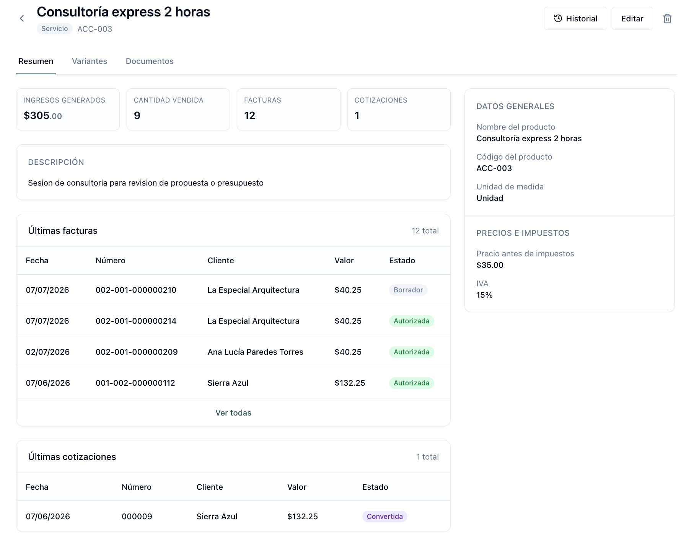Viewport: 681px width, 551px height.
Task: Click Estado header in invoices table
Action: tap(402, 261)
